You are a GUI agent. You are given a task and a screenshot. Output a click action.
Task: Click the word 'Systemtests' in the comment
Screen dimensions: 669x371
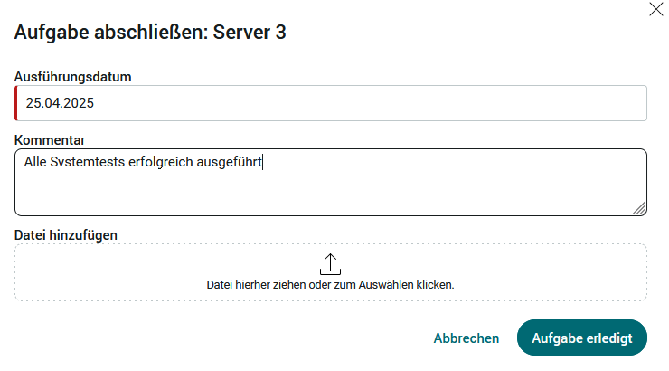pos(87,162)
